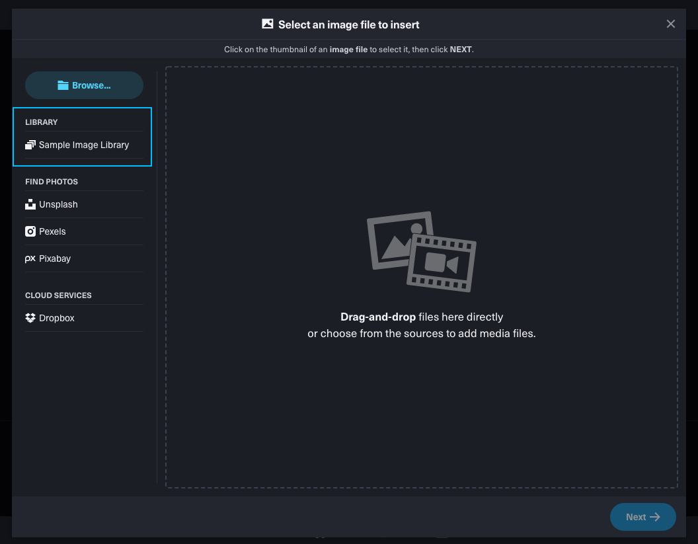Viewport: 698px width, 544px height.
Task: Click the Pexels camera icon
Action: [30, 231]
